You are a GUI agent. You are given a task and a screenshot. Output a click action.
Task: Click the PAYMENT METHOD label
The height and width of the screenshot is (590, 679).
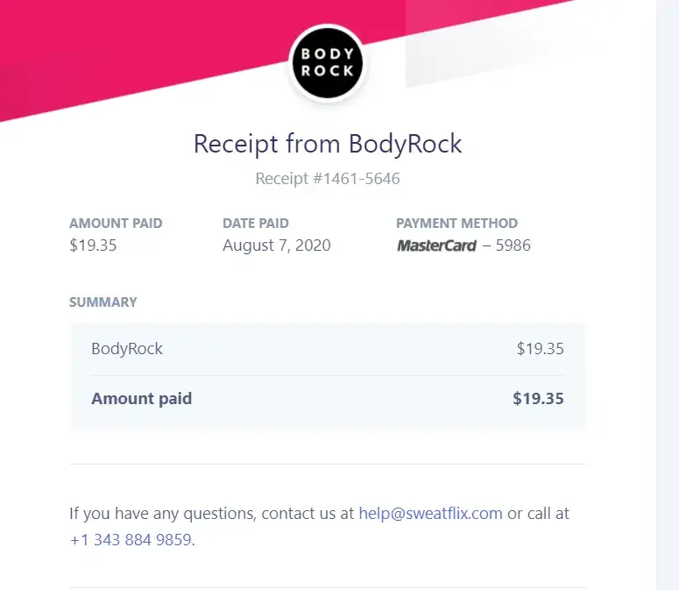click(x=456, y=224)
